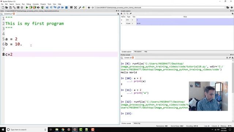The height and width of the screenshot is (132, 234).
Task: Open console options menu icon
Action: [227, 58]
